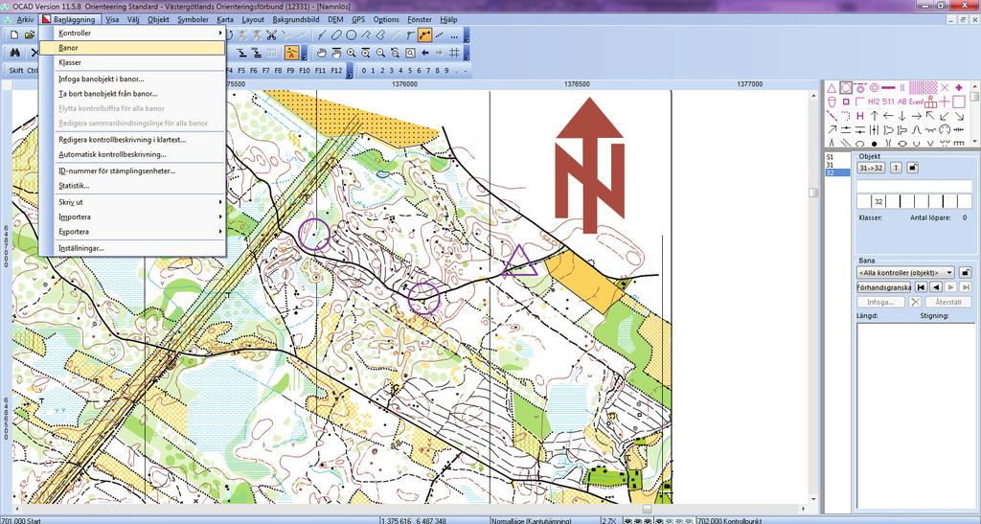Image resolution: width=981 pixels, height=524 pixels.
Task: Expand the Kontroller submenu
Action: coord(132,34)
